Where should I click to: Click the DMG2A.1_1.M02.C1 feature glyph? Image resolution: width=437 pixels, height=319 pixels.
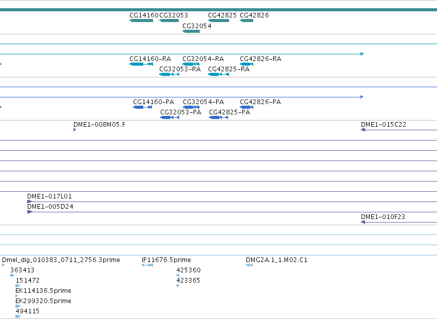(x=250, y=265)
